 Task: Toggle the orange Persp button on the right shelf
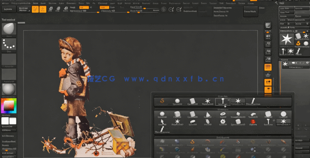click(x=268, y=67)
